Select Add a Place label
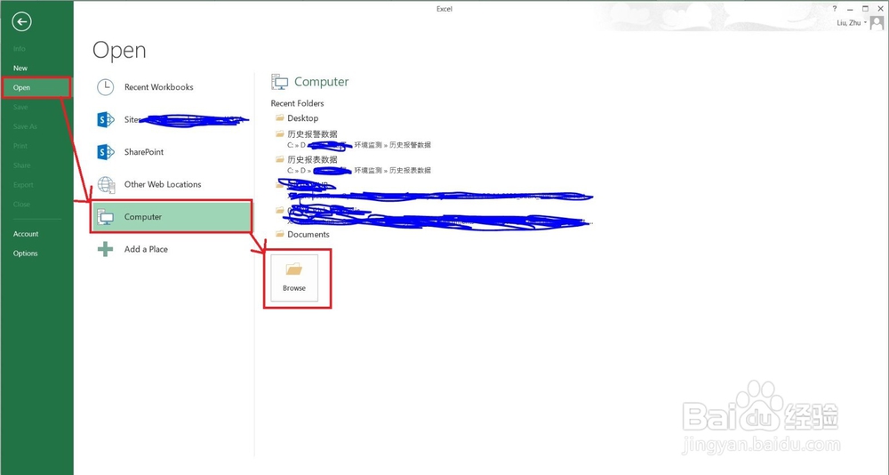889x475 pixels. pyautogui.click(x=146, y=249)
